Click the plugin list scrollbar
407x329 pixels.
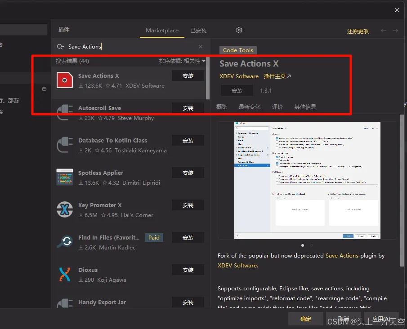[x=208, y=79]
